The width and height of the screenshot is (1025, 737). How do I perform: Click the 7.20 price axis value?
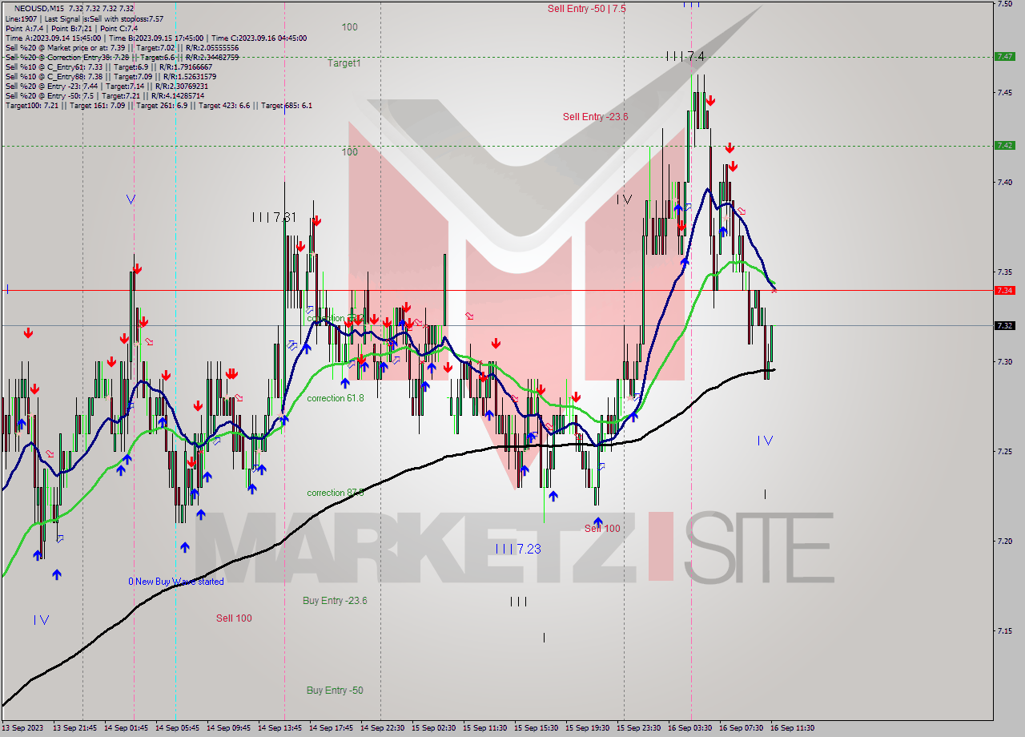[x=1004, y=542]
